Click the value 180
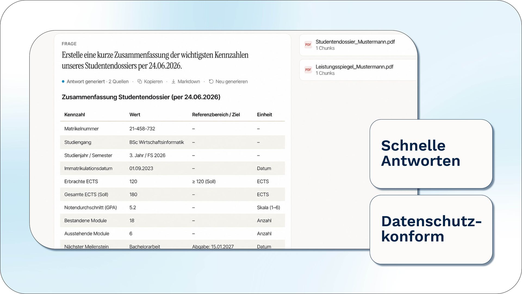 [133, 195]
